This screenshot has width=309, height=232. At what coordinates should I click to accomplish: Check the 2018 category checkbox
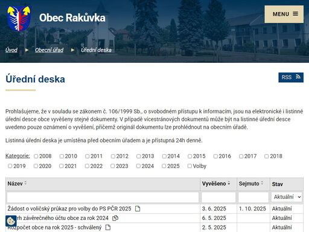[x=267, y=156]
